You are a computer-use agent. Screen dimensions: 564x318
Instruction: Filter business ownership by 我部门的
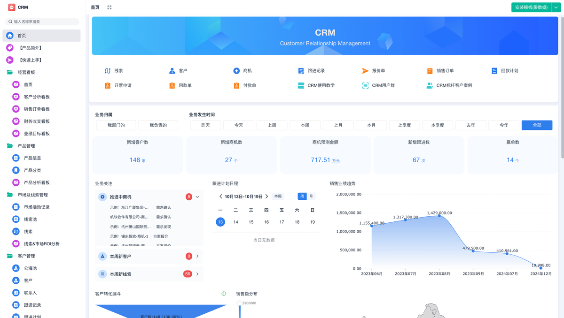tap(116, 125)
